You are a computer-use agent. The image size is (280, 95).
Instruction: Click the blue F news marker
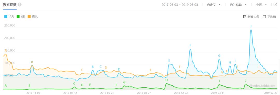190,46
